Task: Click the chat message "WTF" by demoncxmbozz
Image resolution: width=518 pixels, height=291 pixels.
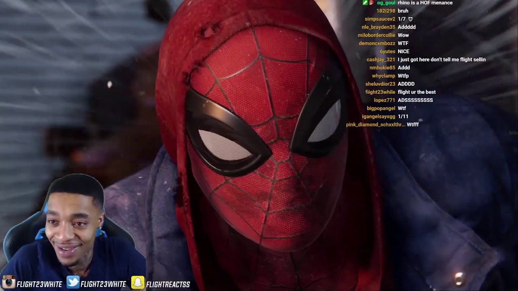Action: pos(403,43)
